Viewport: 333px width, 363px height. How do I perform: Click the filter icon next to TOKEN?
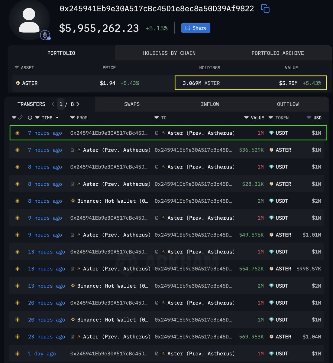(x=271, y=118)
